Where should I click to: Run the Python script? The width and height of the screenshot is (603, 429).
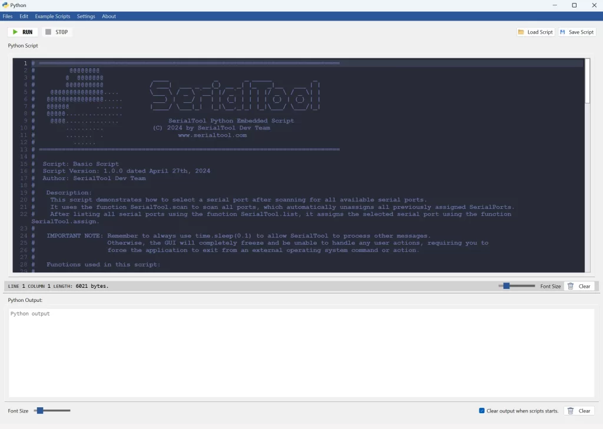[x=23, y=32]
